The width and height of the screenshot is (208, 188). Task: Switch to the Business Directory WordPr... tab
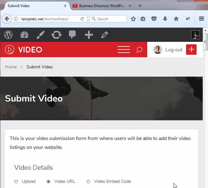point(102,6)
